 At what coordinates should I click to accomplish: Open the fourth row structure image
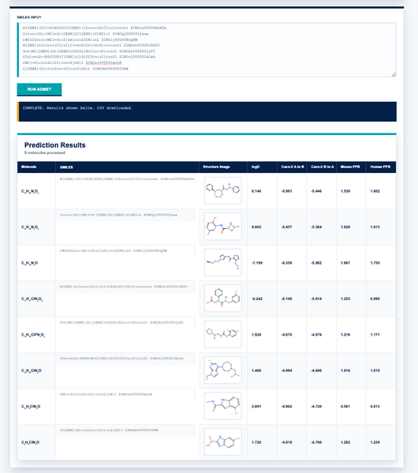point(223,298)
